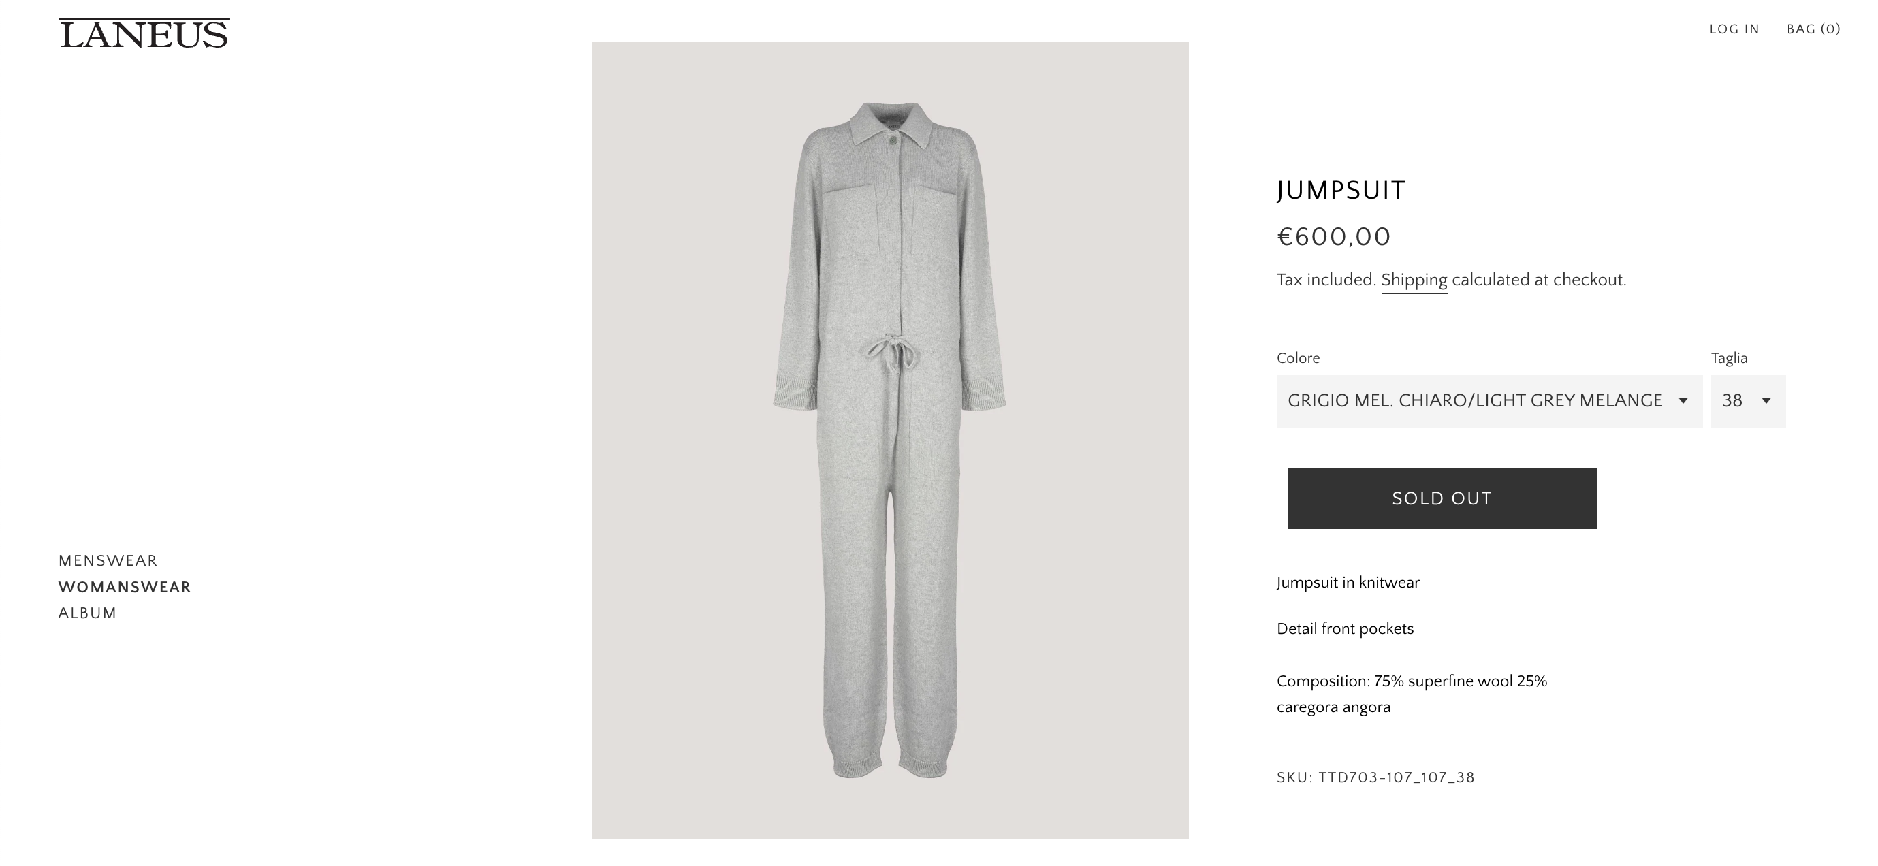Click the Colore label
This screenshot has width=1878, height=866.
coord(1298,358)
